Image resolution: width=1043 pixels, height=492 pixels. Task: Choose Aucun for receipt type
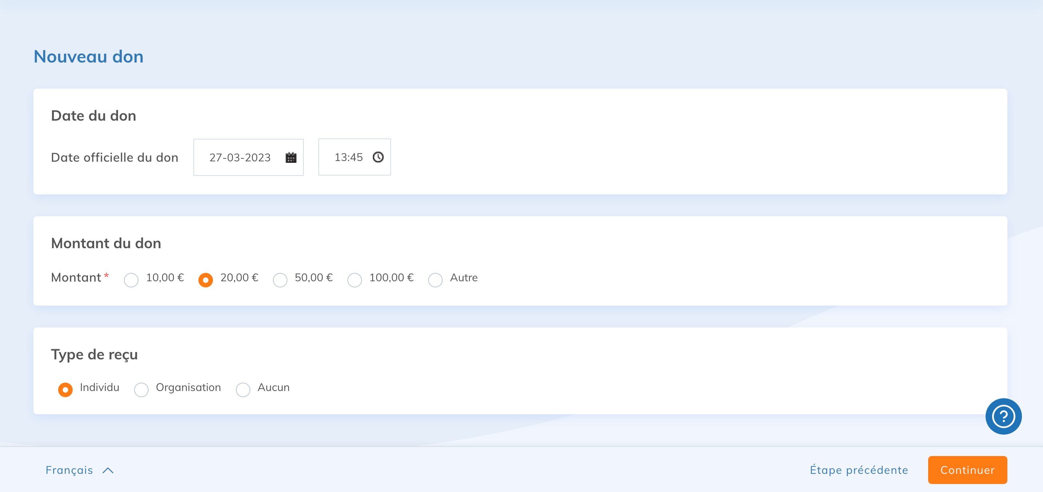(x=243, y=390)
